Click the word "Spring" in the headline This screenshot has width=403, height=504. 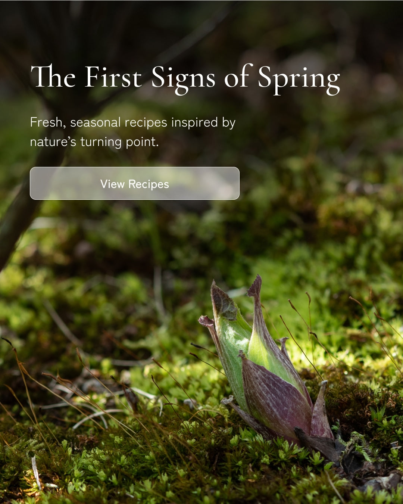pos(299,80)
